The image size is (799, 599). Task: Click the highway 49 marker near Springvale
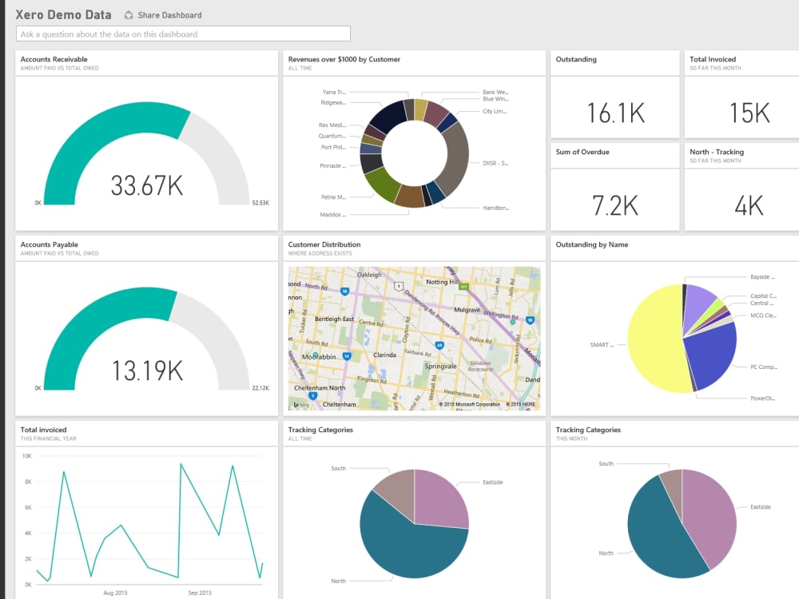[439, 345]
